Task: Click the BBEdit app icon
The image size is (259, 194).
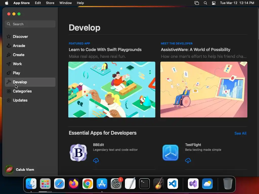Action: coord(78,153)
